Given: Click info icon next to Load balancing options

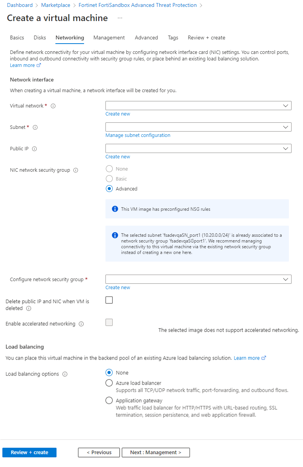Looking at the screenshot, I should click(x=65, y=374).
